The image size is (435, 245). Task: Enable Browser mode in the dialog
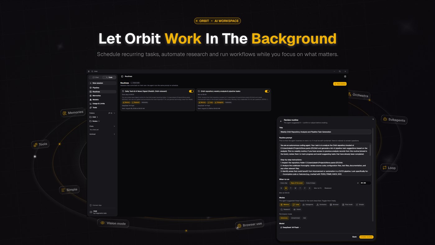tap(334, 205)
